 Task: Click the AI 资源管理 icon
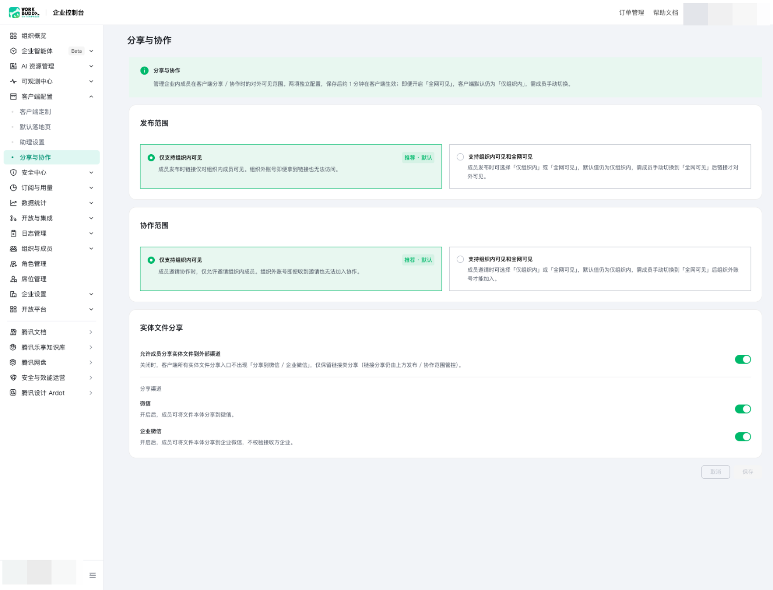13,66
